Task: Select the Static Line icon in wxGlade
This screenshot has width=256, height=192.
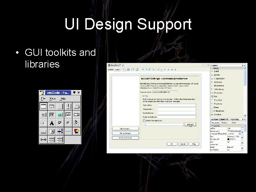Action: click(x=68, y=131)
